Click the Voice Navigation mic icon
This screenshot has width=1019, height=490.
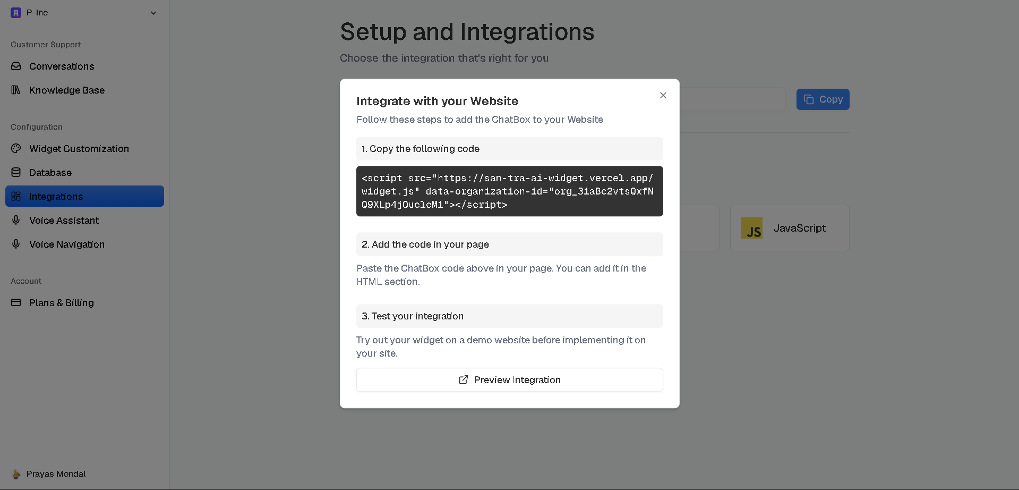coord(16,244)
